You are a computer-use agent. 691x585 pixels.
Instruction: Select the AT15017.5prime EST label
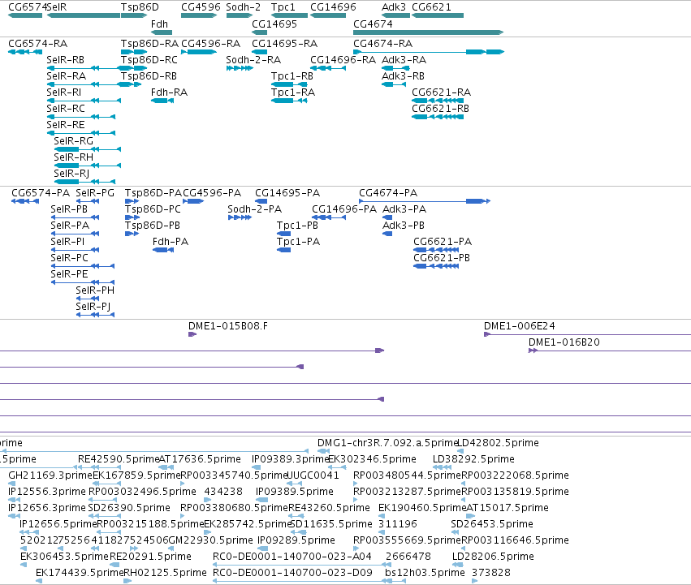[x=507, y=507]
